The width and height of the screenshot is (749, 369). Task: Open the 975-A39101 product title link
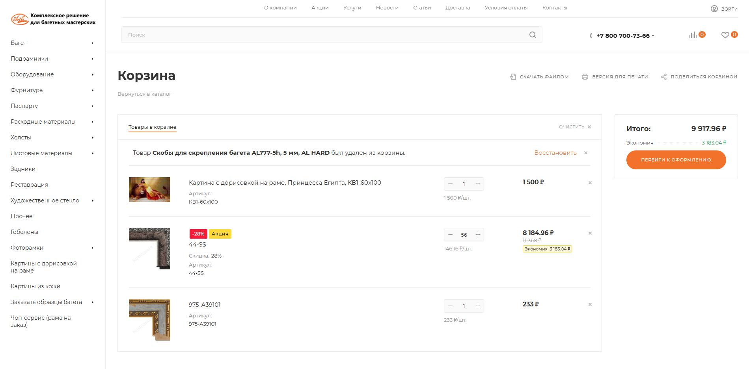[205, 305]
